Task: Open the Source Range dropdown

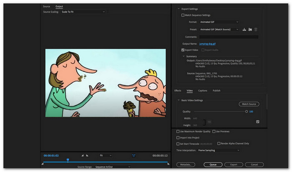Action: (x=113, y=167)
